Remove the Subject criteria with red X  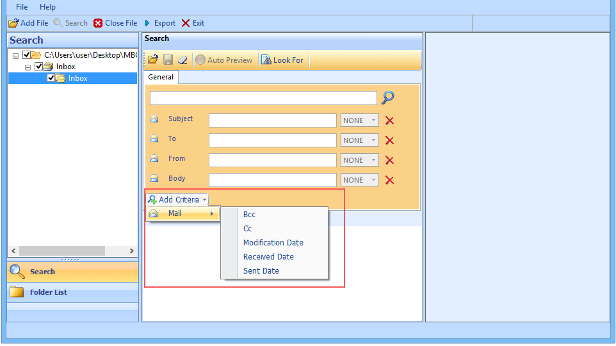tap(389, 120)
